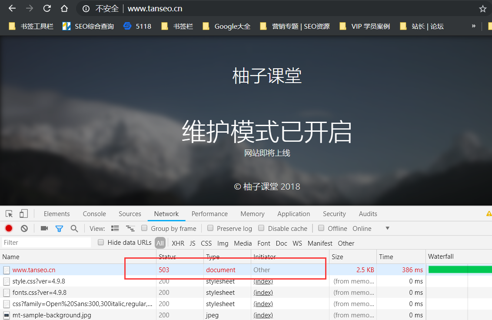Open the 书签栏 bookmark folder
Screen dimensions: 492x320
point(177,27)
